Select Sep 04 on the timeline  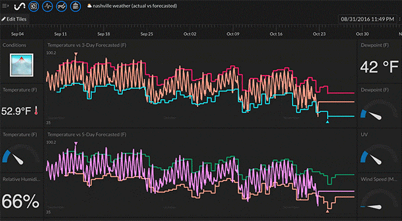point(18,34)
